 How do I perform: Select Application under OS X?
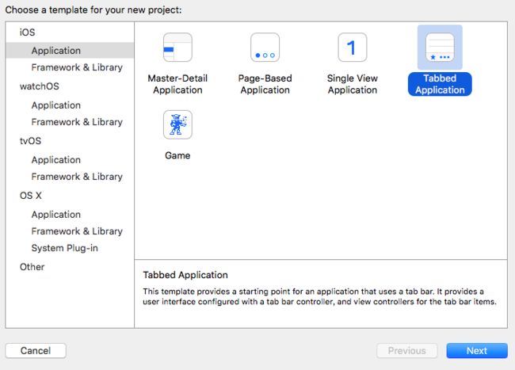point(55,215)
